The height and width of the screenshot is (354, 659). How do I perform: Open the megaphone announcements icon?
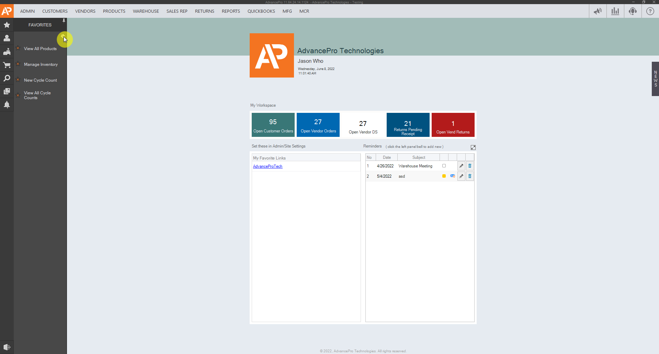598,11
